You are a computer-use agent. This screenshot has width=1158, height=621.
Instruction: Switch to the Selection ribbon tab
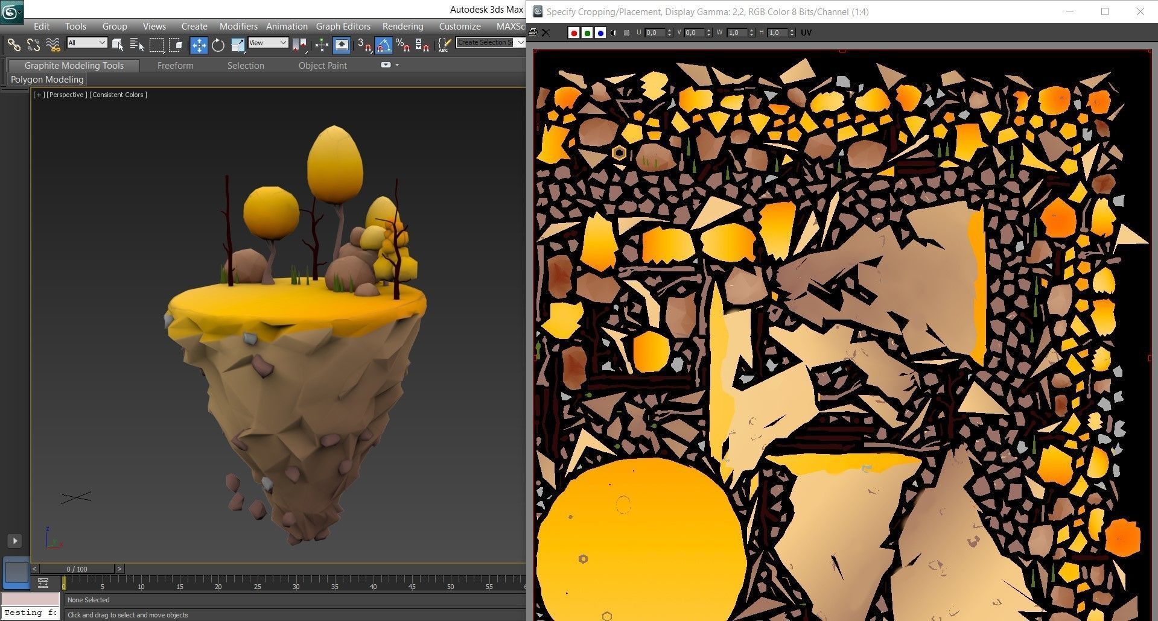click(246, 66)
